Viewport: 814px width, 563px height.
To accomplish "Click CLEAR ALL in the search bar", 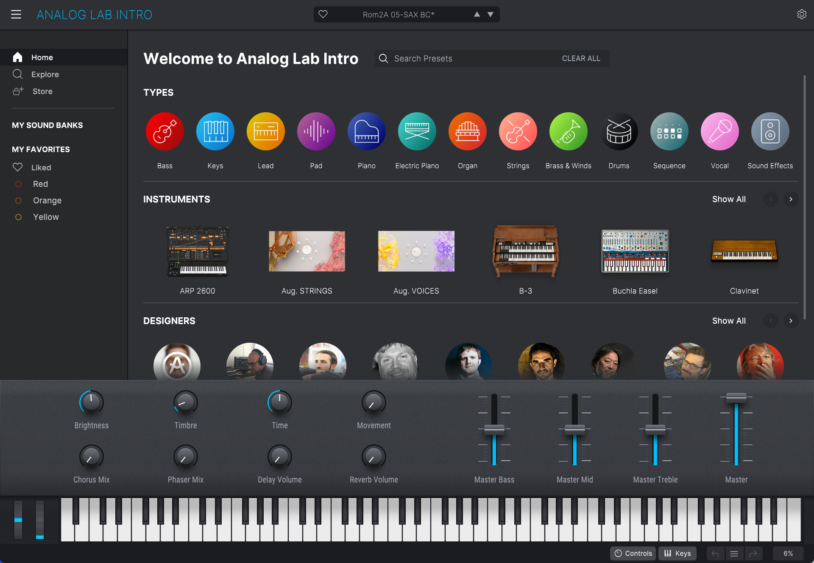I will coord(581,58).
